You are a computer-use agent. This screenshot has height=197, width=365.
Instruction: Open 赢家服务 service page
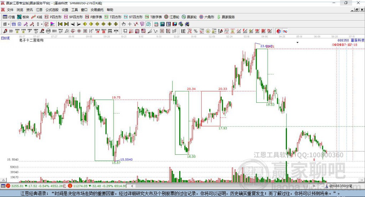[x=226, y=17]
